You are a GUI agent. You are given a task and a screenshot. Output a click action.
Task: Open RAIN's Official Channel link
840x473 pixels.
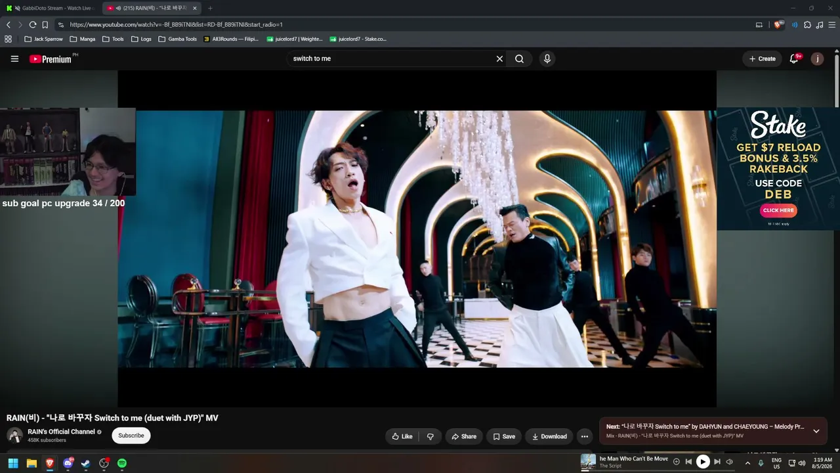tap(61, 432)
